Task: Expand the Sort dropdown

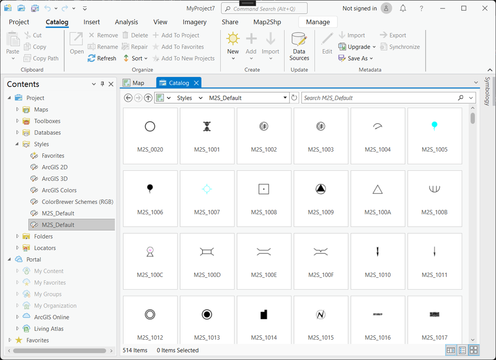Action: click(x=146, y=58)
